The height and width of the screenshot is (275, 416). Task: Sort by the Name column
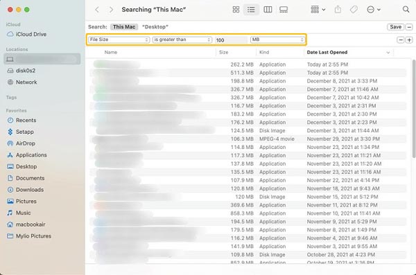[x=111, y=52]
